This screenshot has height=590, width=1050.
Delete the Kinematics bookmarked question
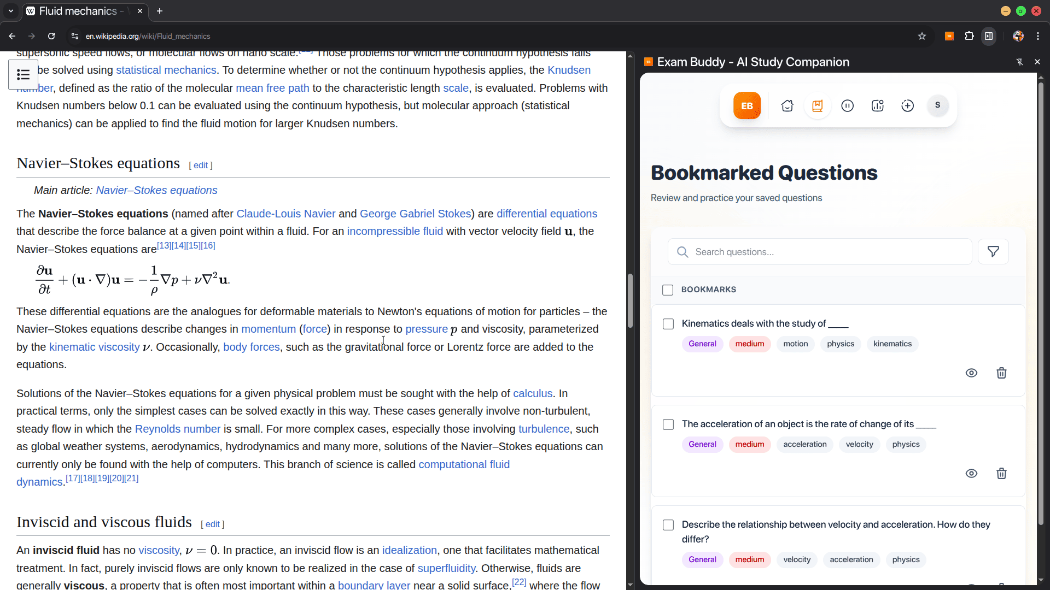pos(1001,373)
